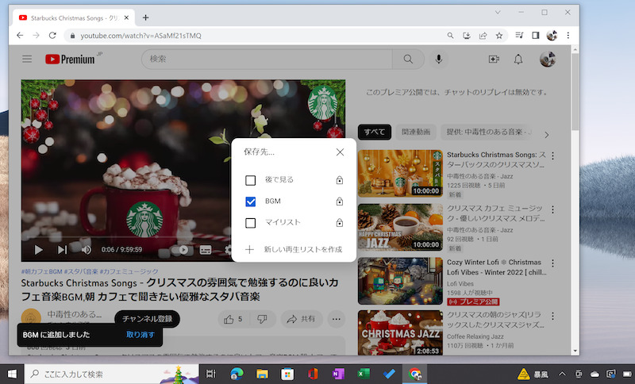The image size is (635, 384).
Task: Open YouTube notifications bell
Action: click(x=518, y=60)
